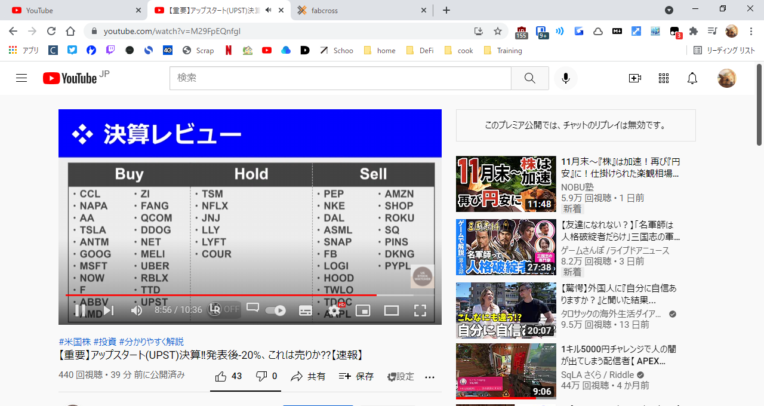Open the DeFi bookmark folder
764x406 pixels.
coord(420,51)
